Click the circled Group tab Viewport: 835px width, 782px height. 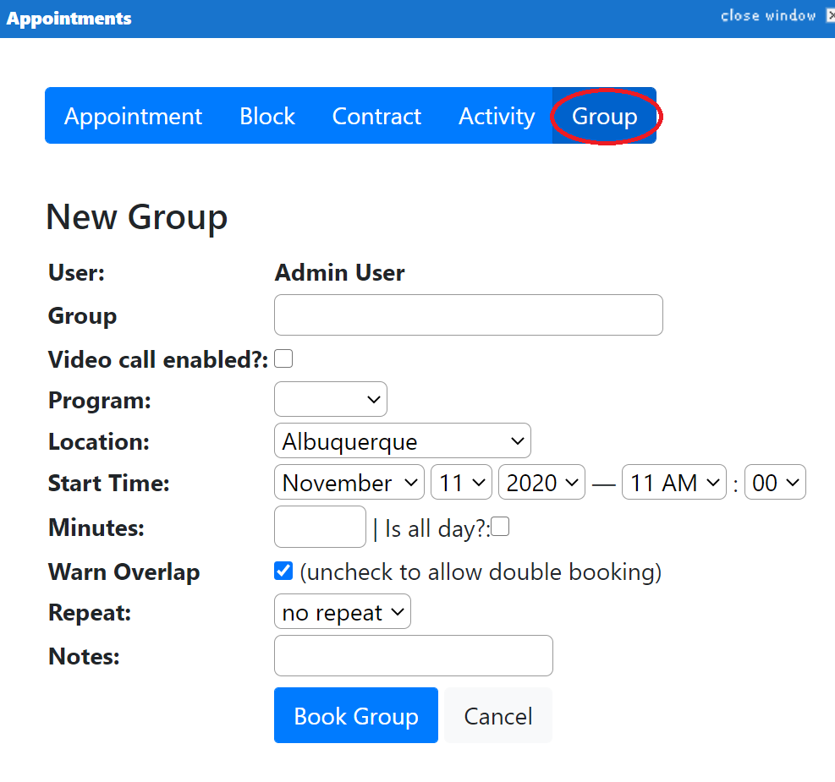click(604, 116)
